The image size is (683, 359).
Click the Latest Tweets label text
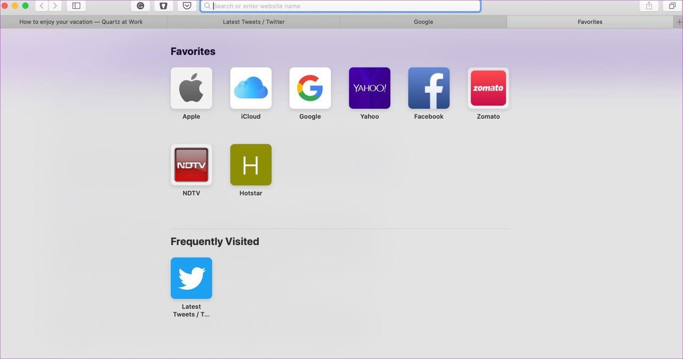click(191, 310)
